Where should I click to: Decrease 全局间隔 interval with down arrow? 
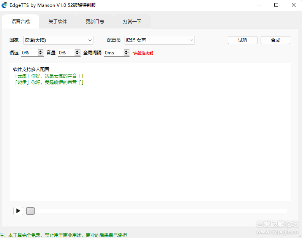[x=126, y=54]
